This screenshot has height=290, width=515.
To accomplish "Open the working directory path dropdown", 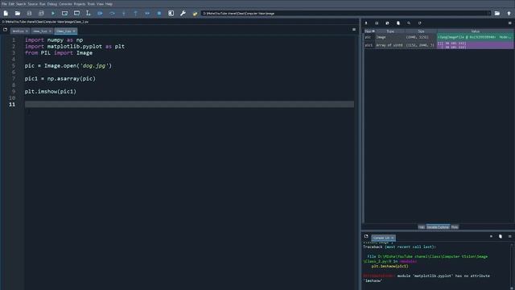I will click(x=488, y=14).
